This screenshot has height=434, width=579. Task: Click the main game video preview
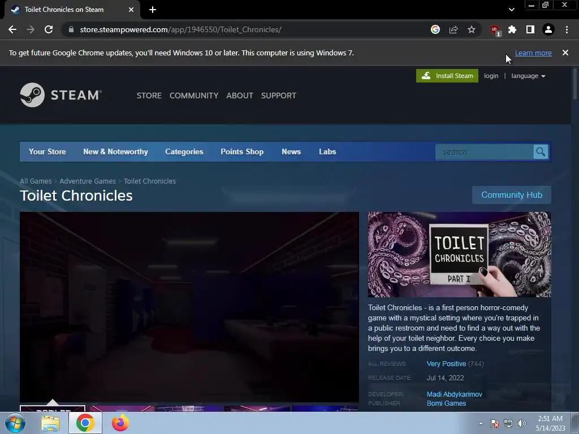[189, 307]
